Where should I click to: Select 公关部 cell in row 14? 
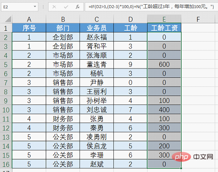click(63, 146)
